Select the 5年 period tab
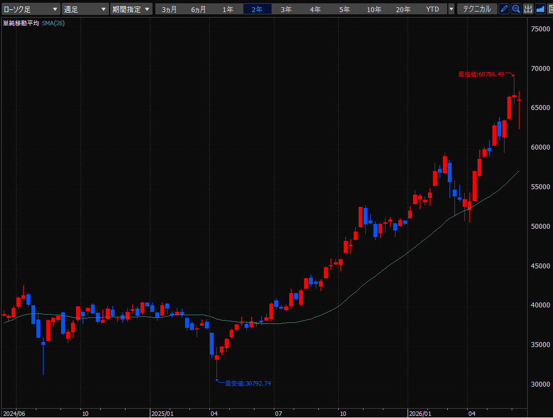 pos(345,9)
